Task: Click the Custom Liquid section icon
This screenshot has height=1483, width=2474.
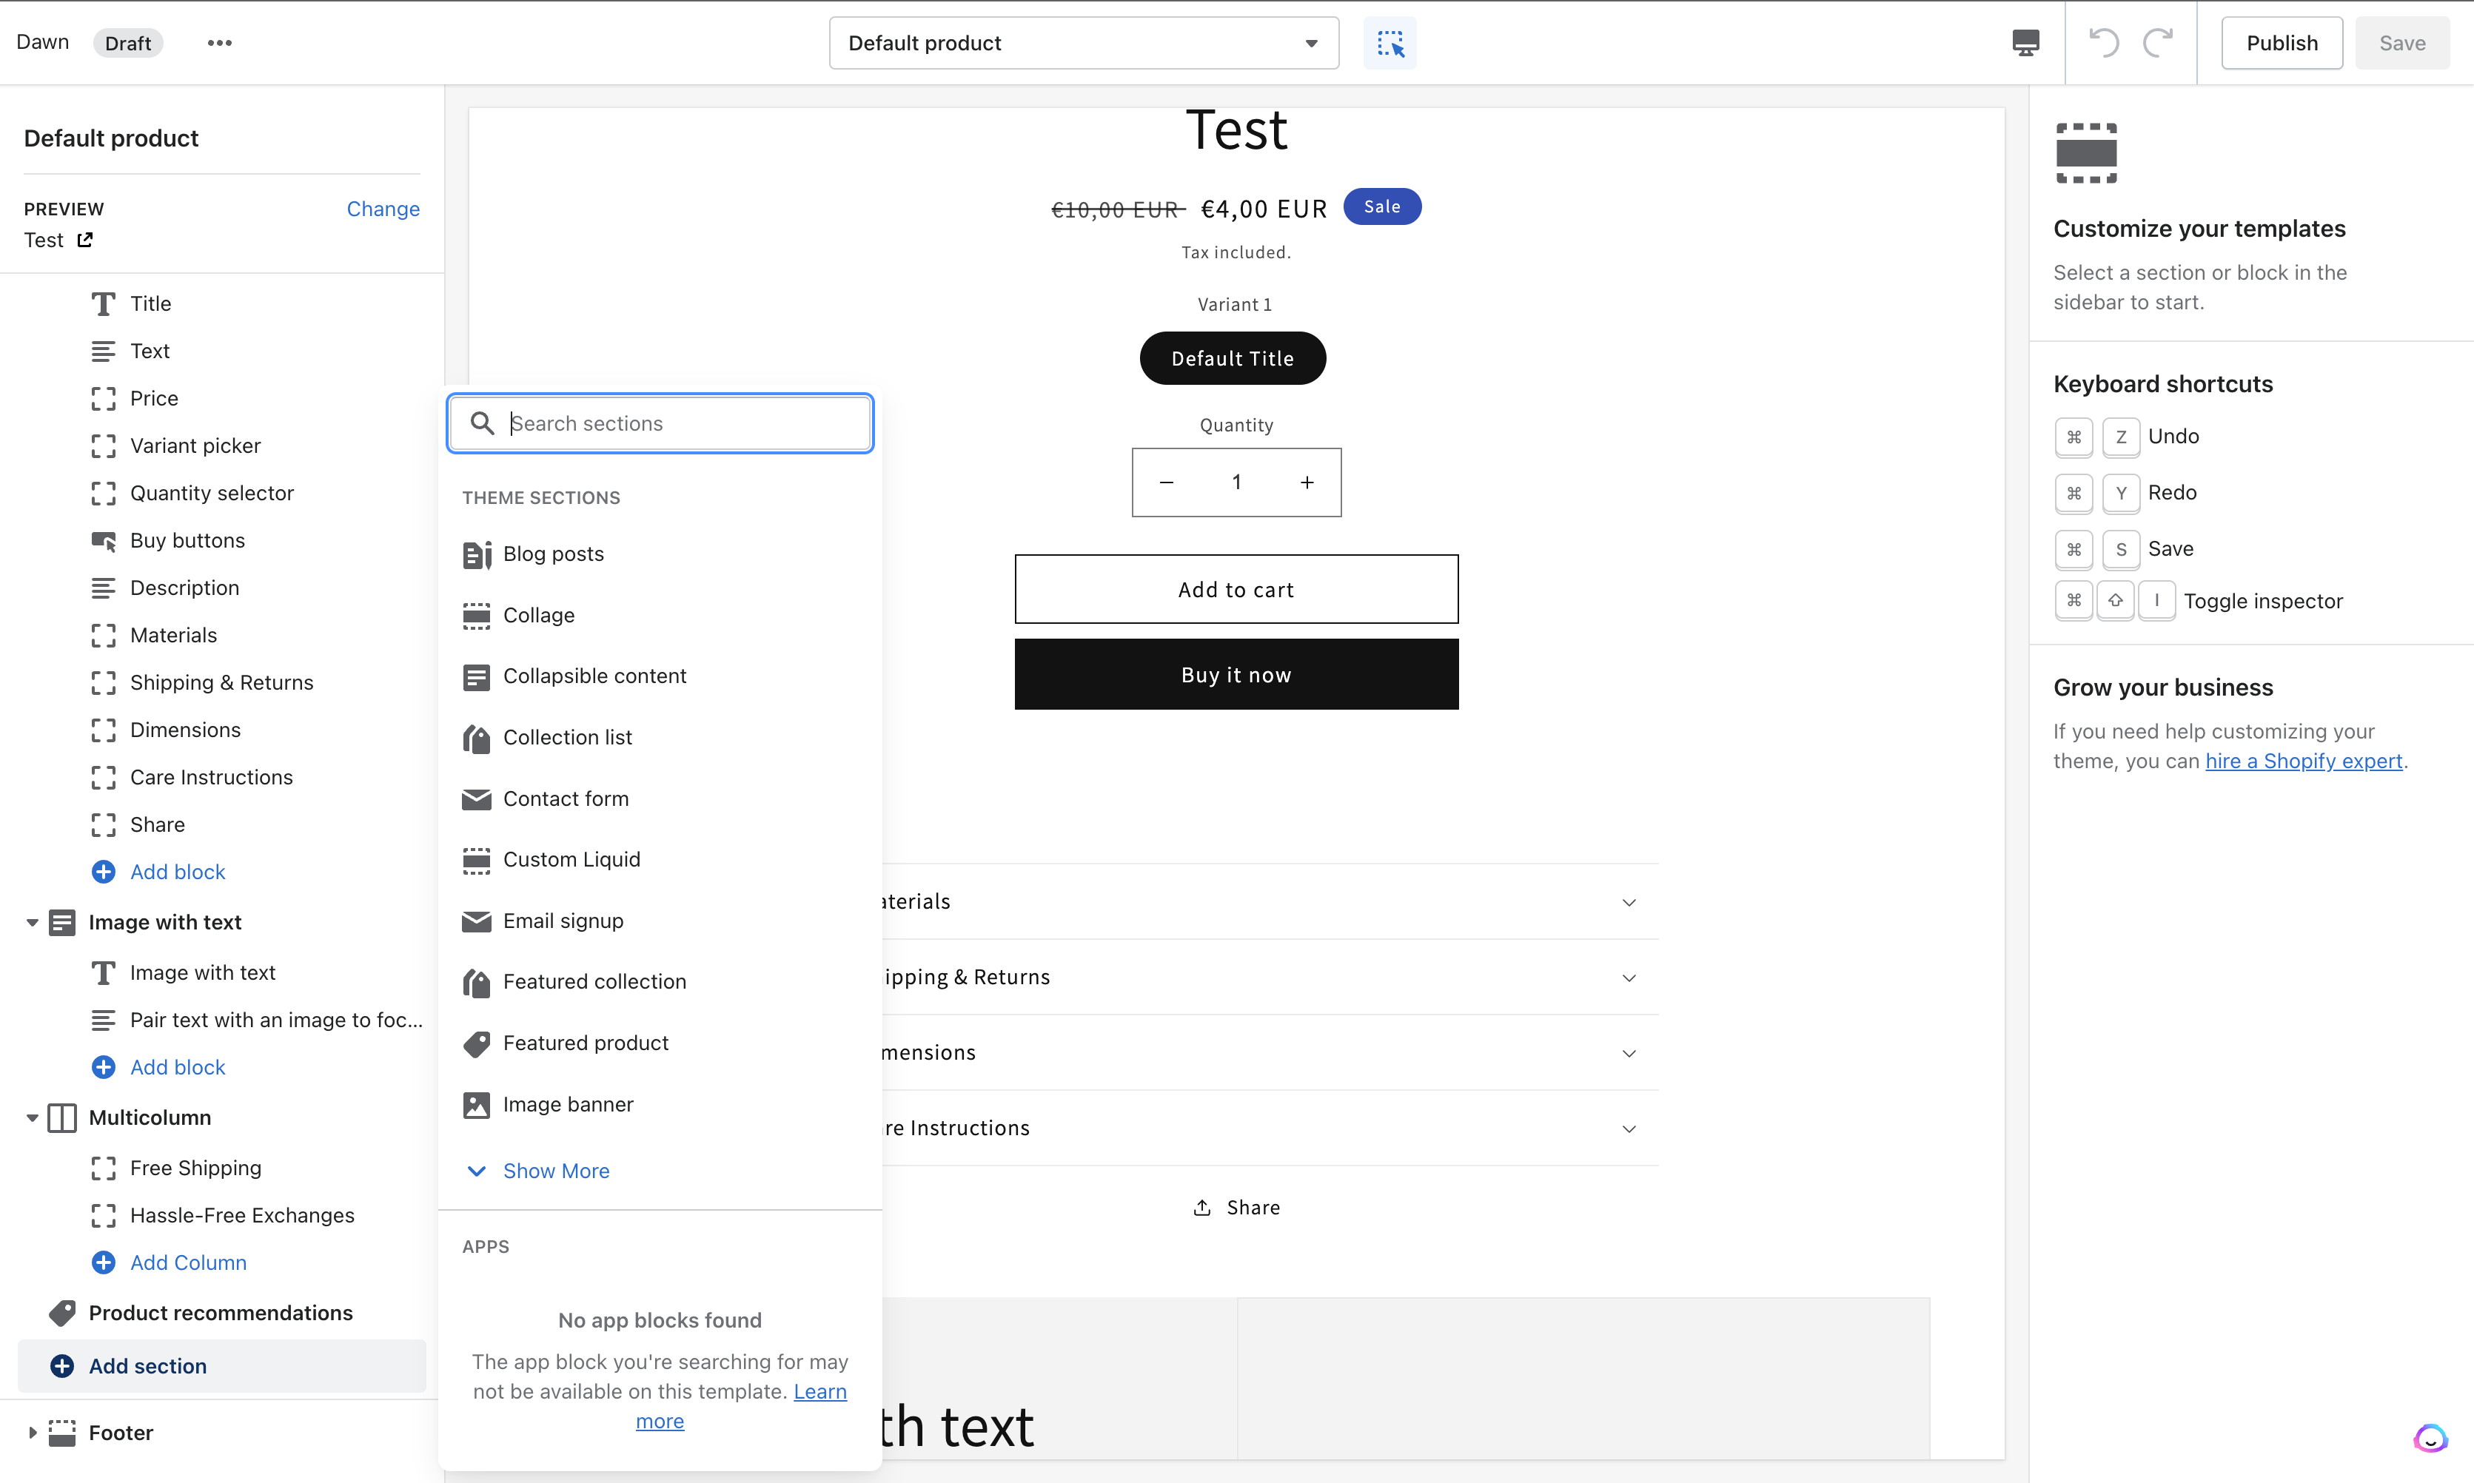Action: click(x=477, y=859)
